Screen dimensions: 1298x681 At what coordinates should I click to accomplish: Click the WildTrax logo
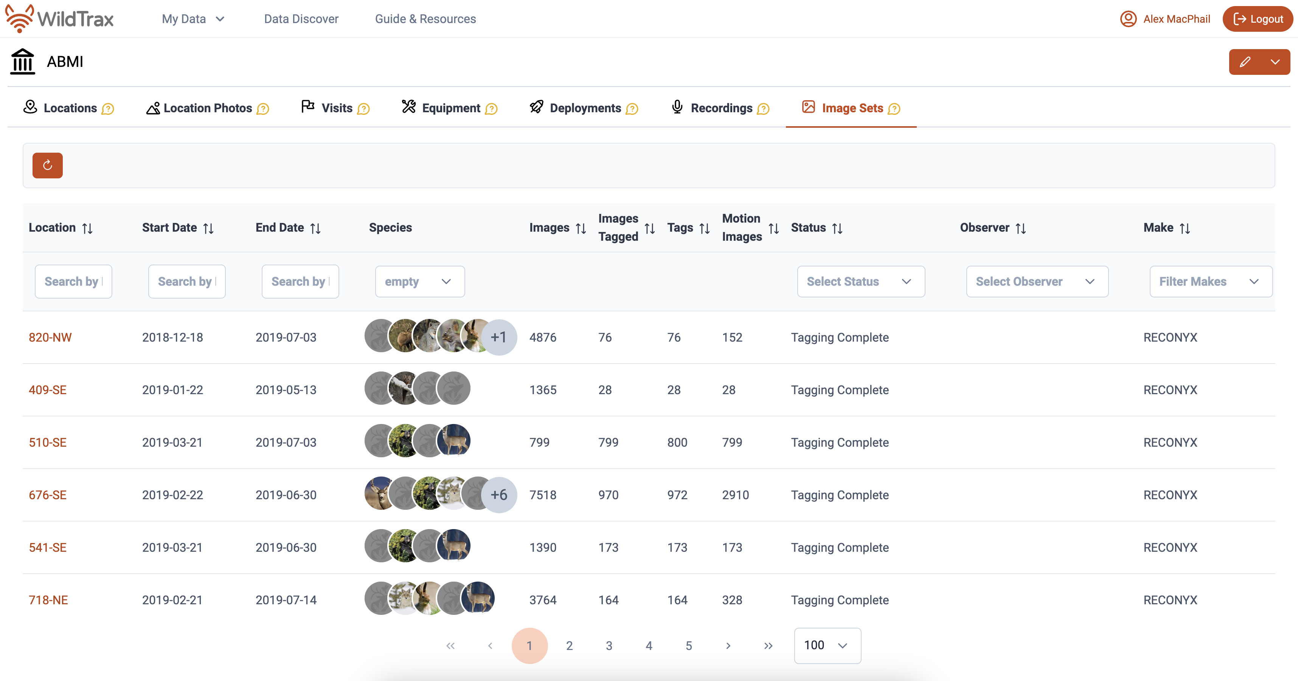point(59,19)
